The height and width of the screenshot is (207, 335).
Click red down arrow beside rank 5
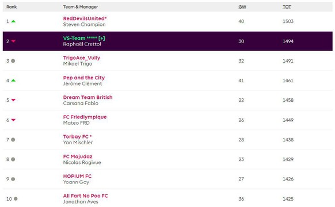pyautogui.click(x=13, y=100)
